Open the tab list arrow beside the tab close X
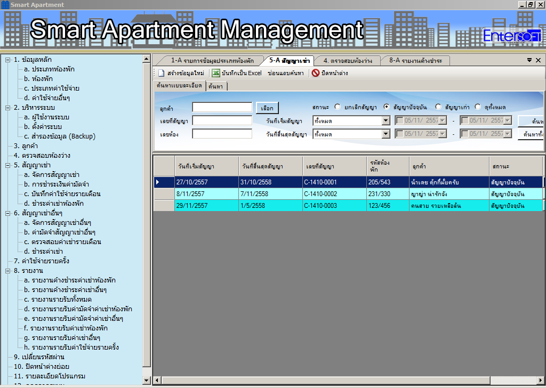 529,60
